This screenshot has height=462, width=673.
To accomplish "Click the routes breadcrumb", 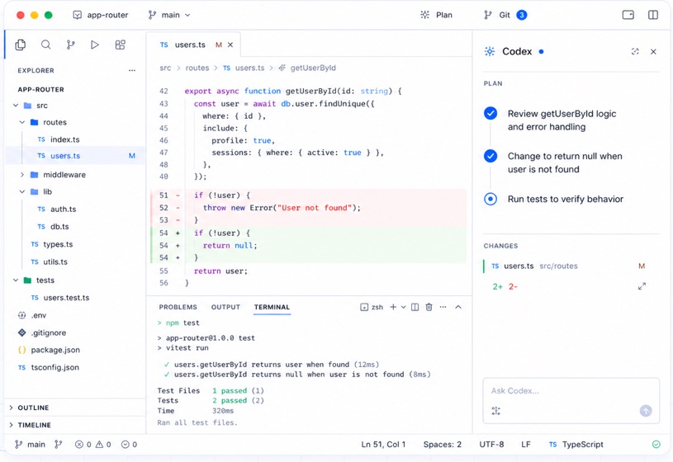I will pos(197,68).
